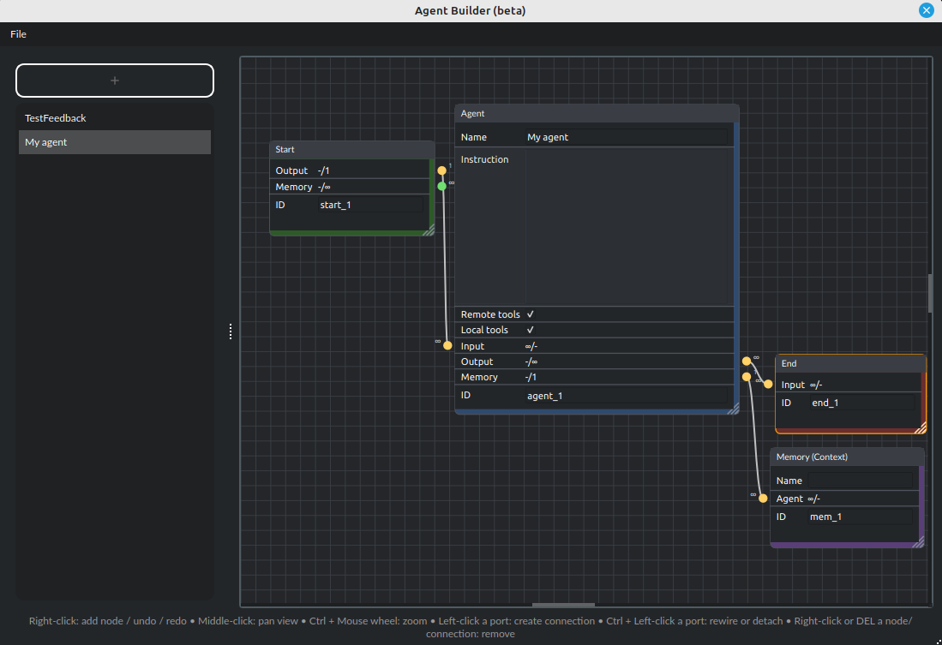Toggle the Remote tools checkbox
Viewport: 942px width, 645px height.
pyautogui.click(x=531, y=314)
